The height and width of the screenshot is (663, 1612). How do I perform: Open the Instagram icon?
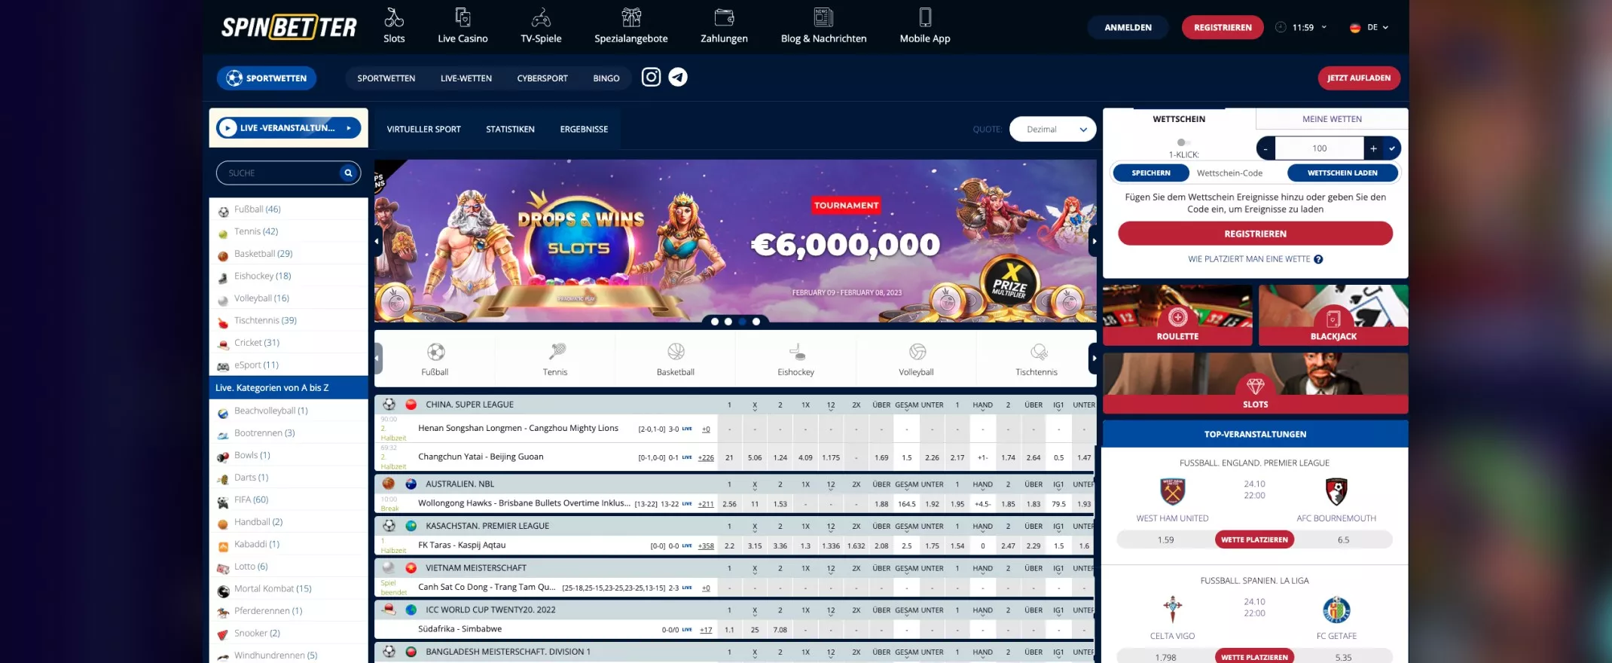pos(651,77)
